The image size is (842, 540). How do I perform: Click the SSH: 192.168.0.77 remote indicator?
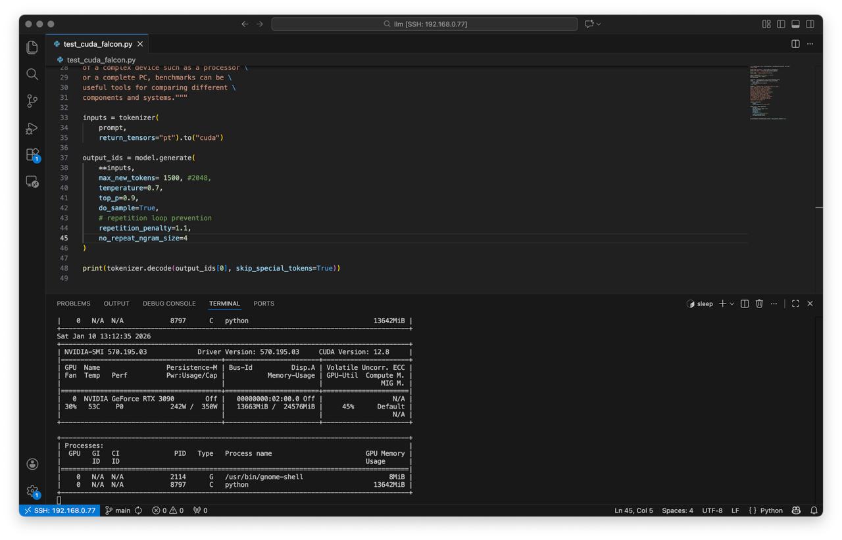[x=60, y=510]
